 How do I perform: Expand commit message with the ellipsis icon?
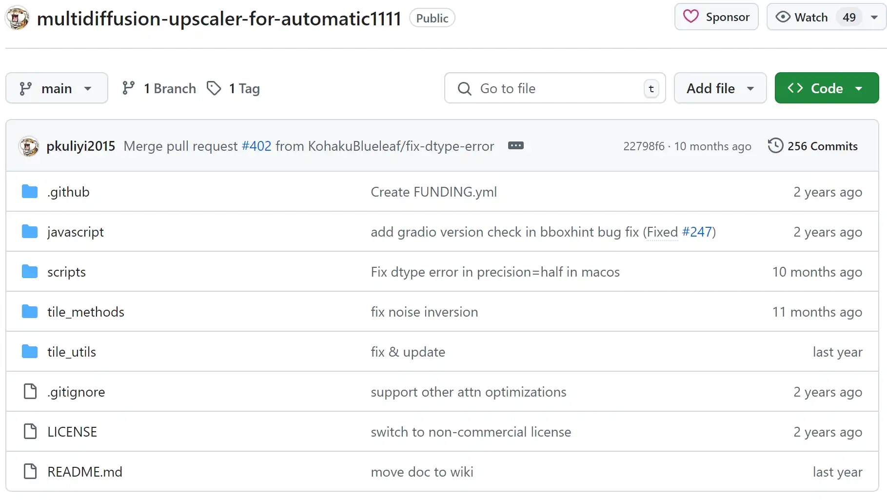515,145
